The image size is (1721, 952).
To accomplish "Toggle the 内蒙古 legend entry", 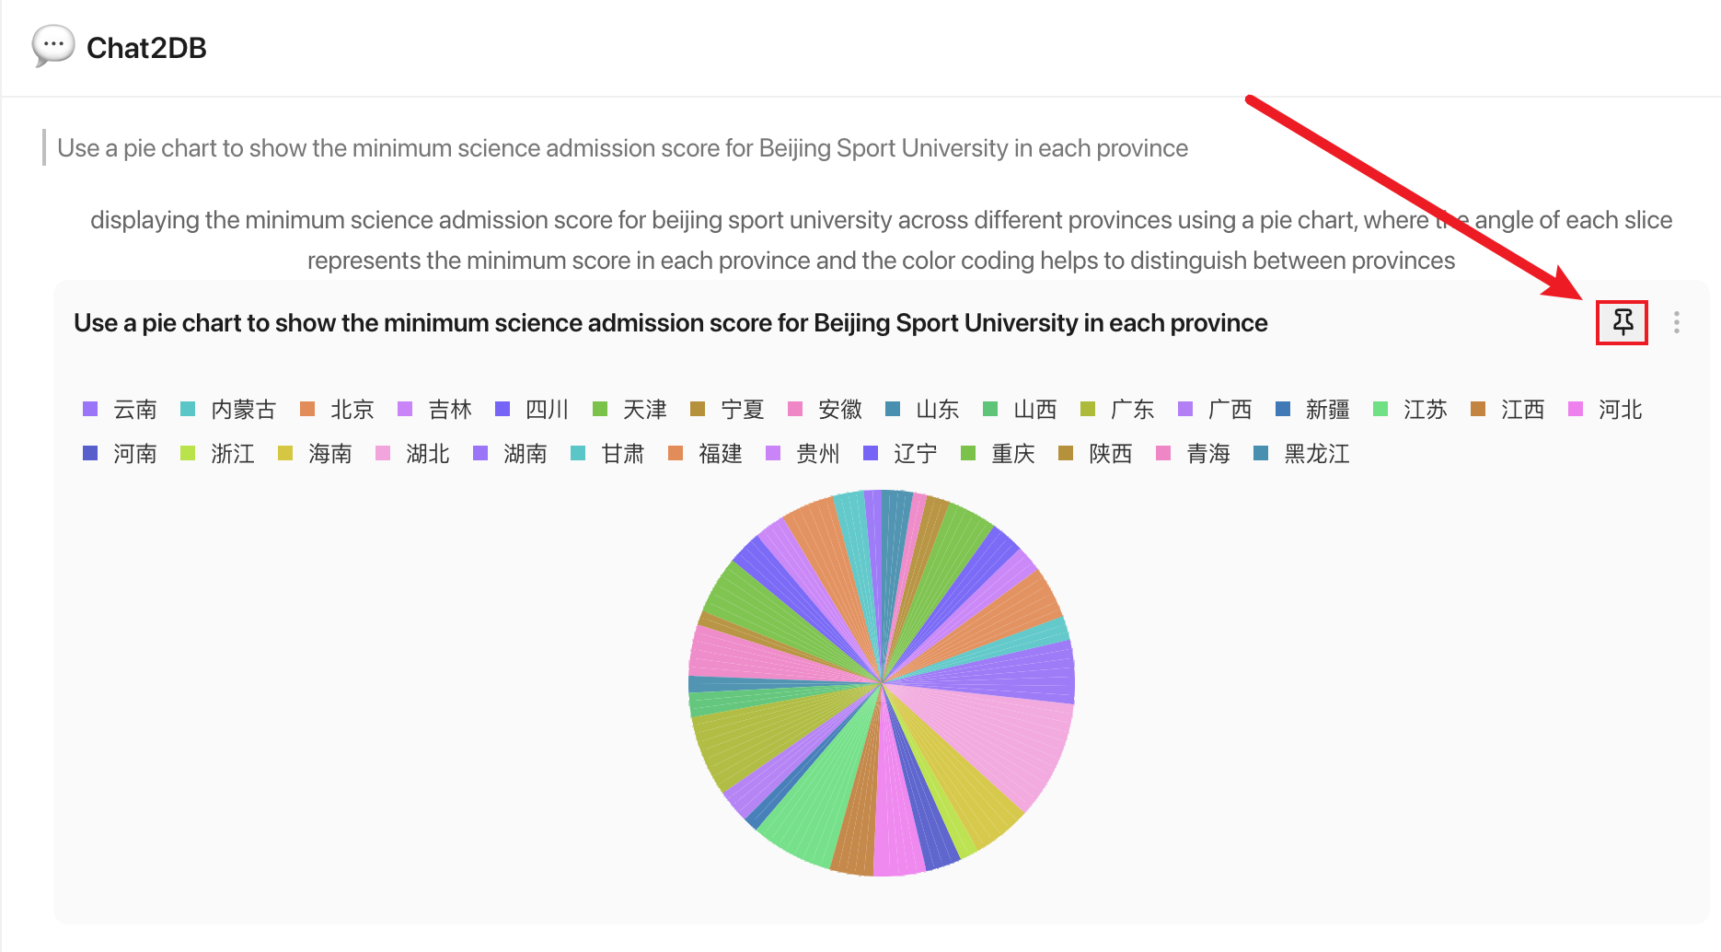I will coord(228,409).
